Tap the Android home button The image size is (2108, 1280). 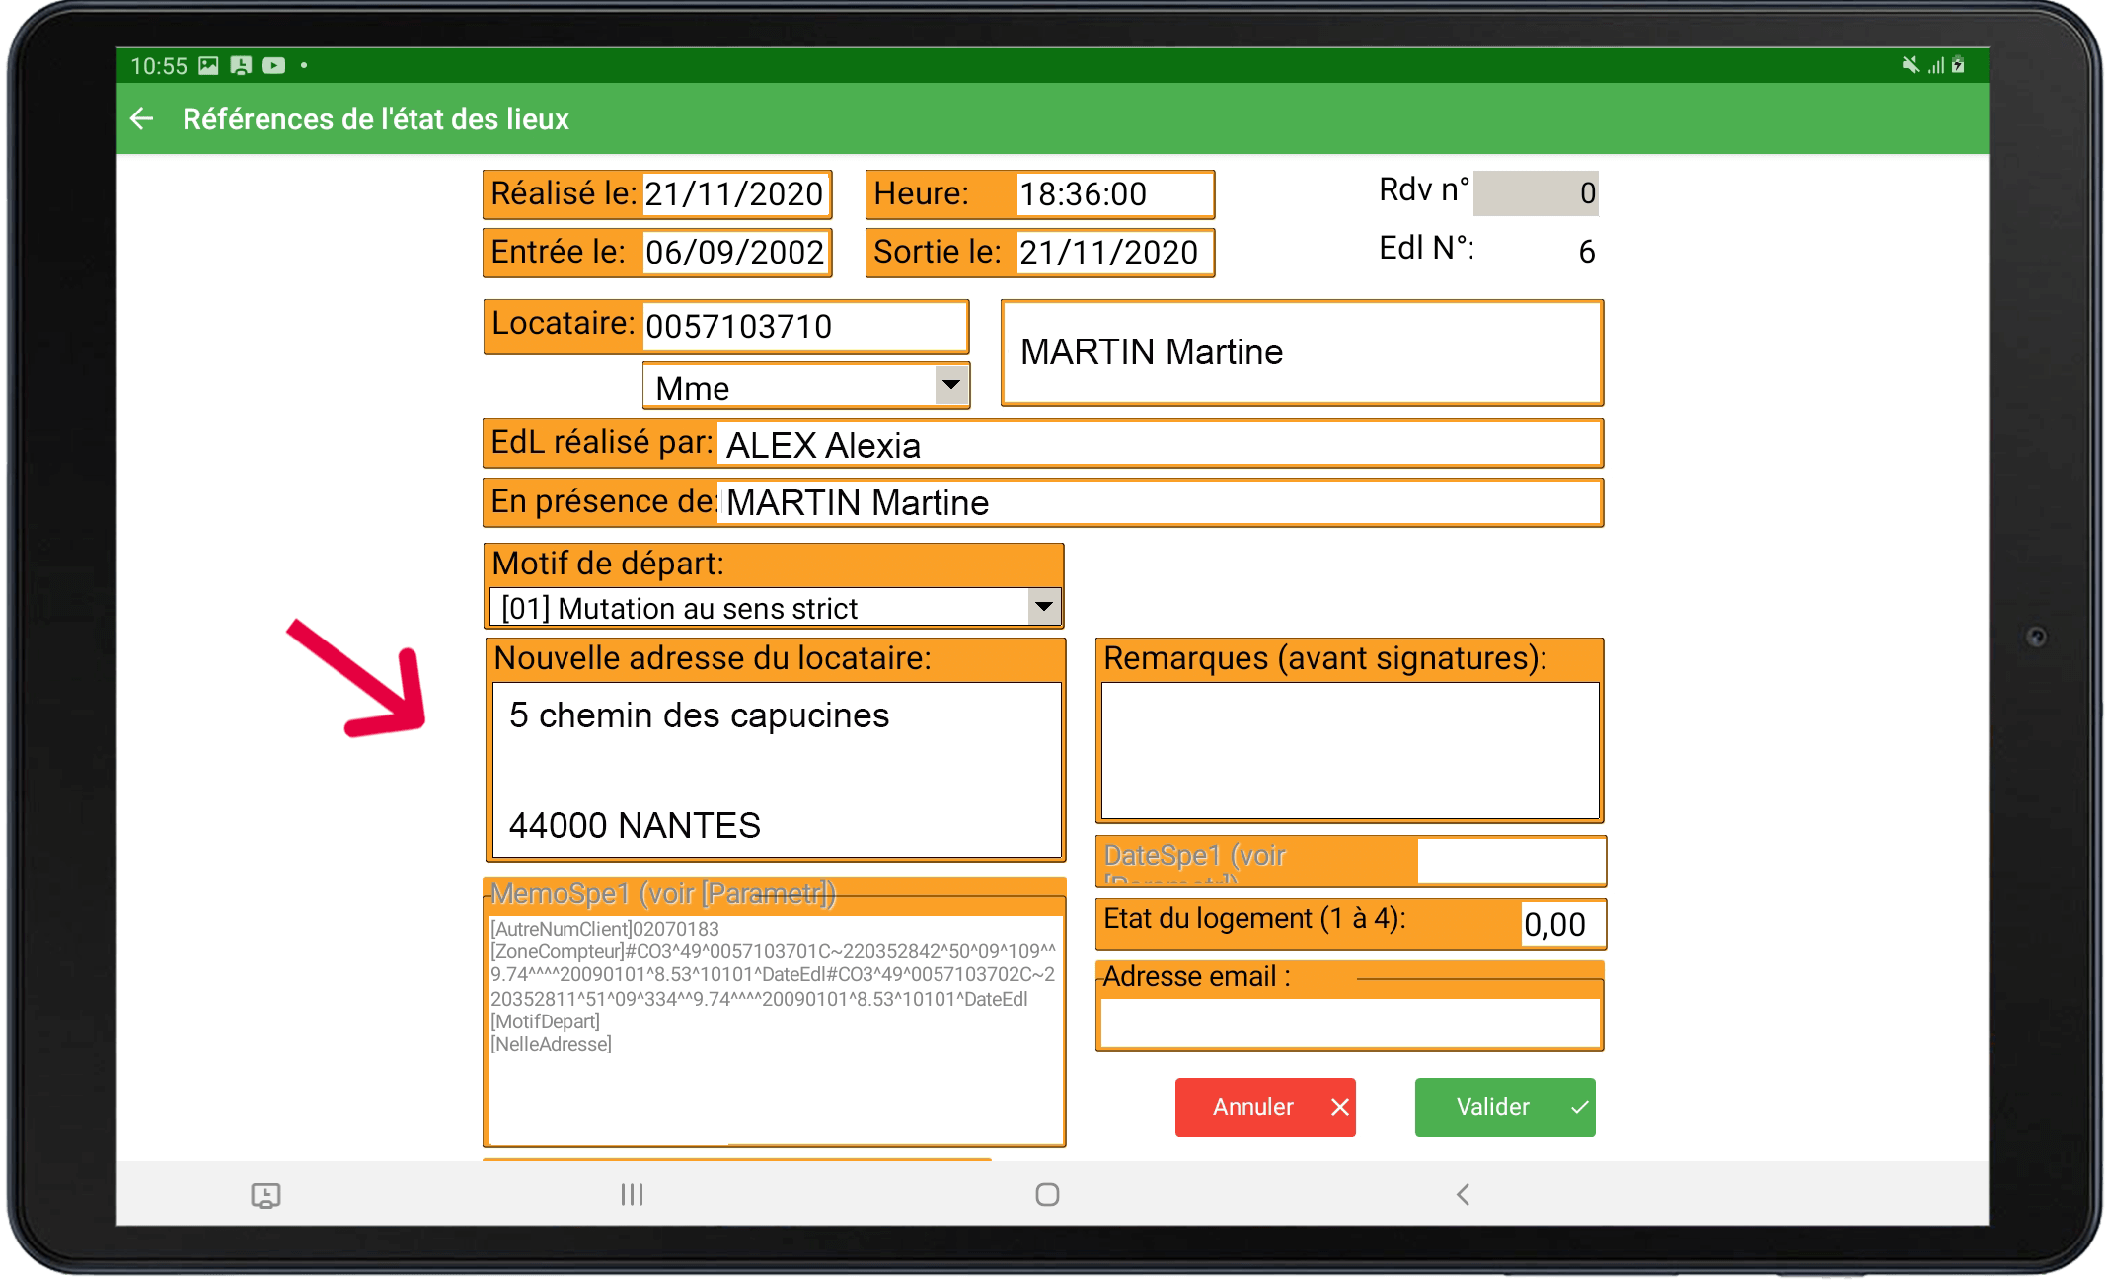pyautogui.click(x=1047, y=1195)
